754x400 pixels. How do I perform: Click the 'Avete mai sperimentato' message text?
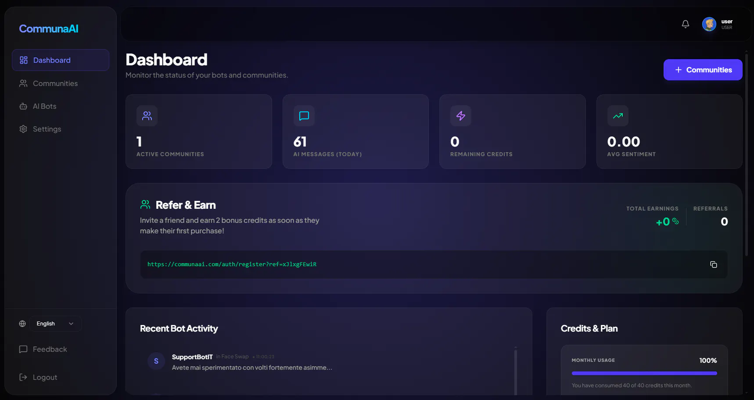(x=252, y=368)
